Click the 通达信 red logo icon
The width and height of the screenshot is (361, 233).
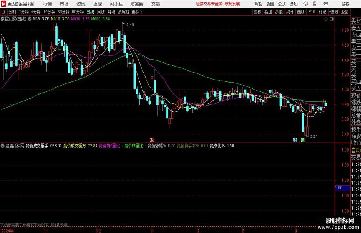pyautogui.click(x=3, y=4)
